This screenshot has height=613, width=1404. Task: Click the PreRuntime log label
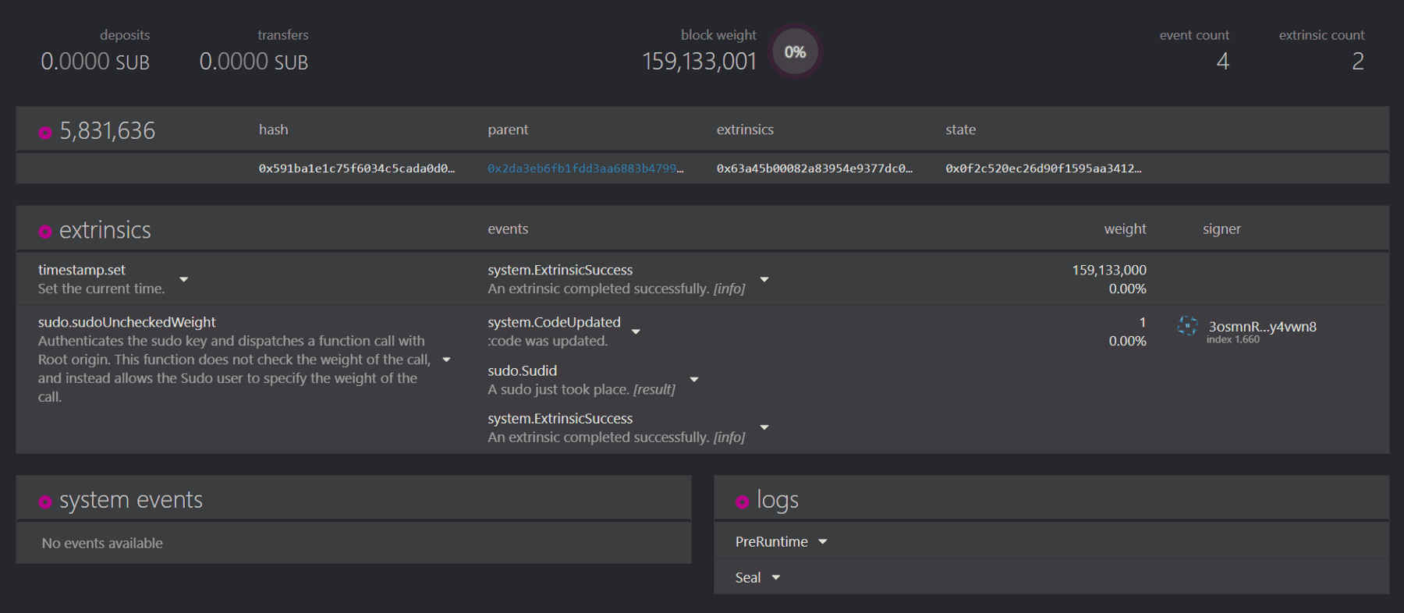coord(771,541)
